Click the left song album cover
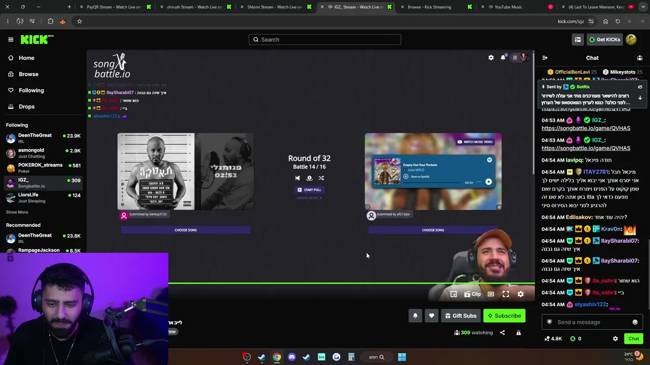This screenshot has height=365, width=650. coord(156,171)
